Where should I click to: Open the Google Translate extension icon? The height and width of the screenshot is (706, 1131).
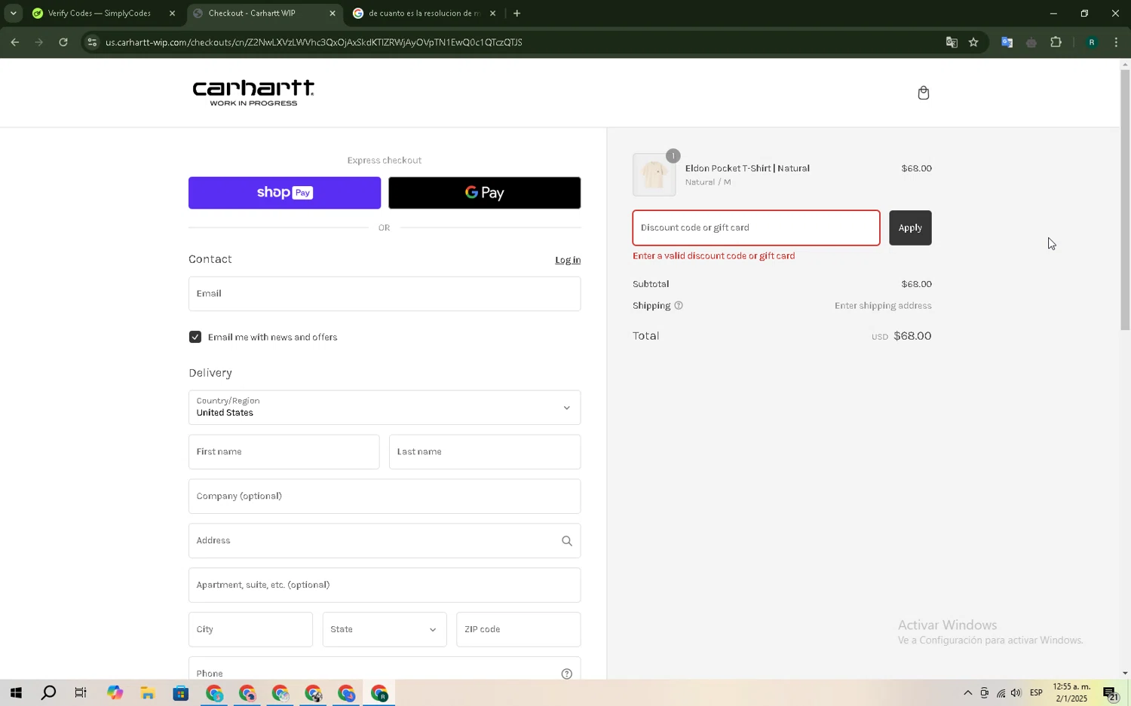(x=1007, y=42)
